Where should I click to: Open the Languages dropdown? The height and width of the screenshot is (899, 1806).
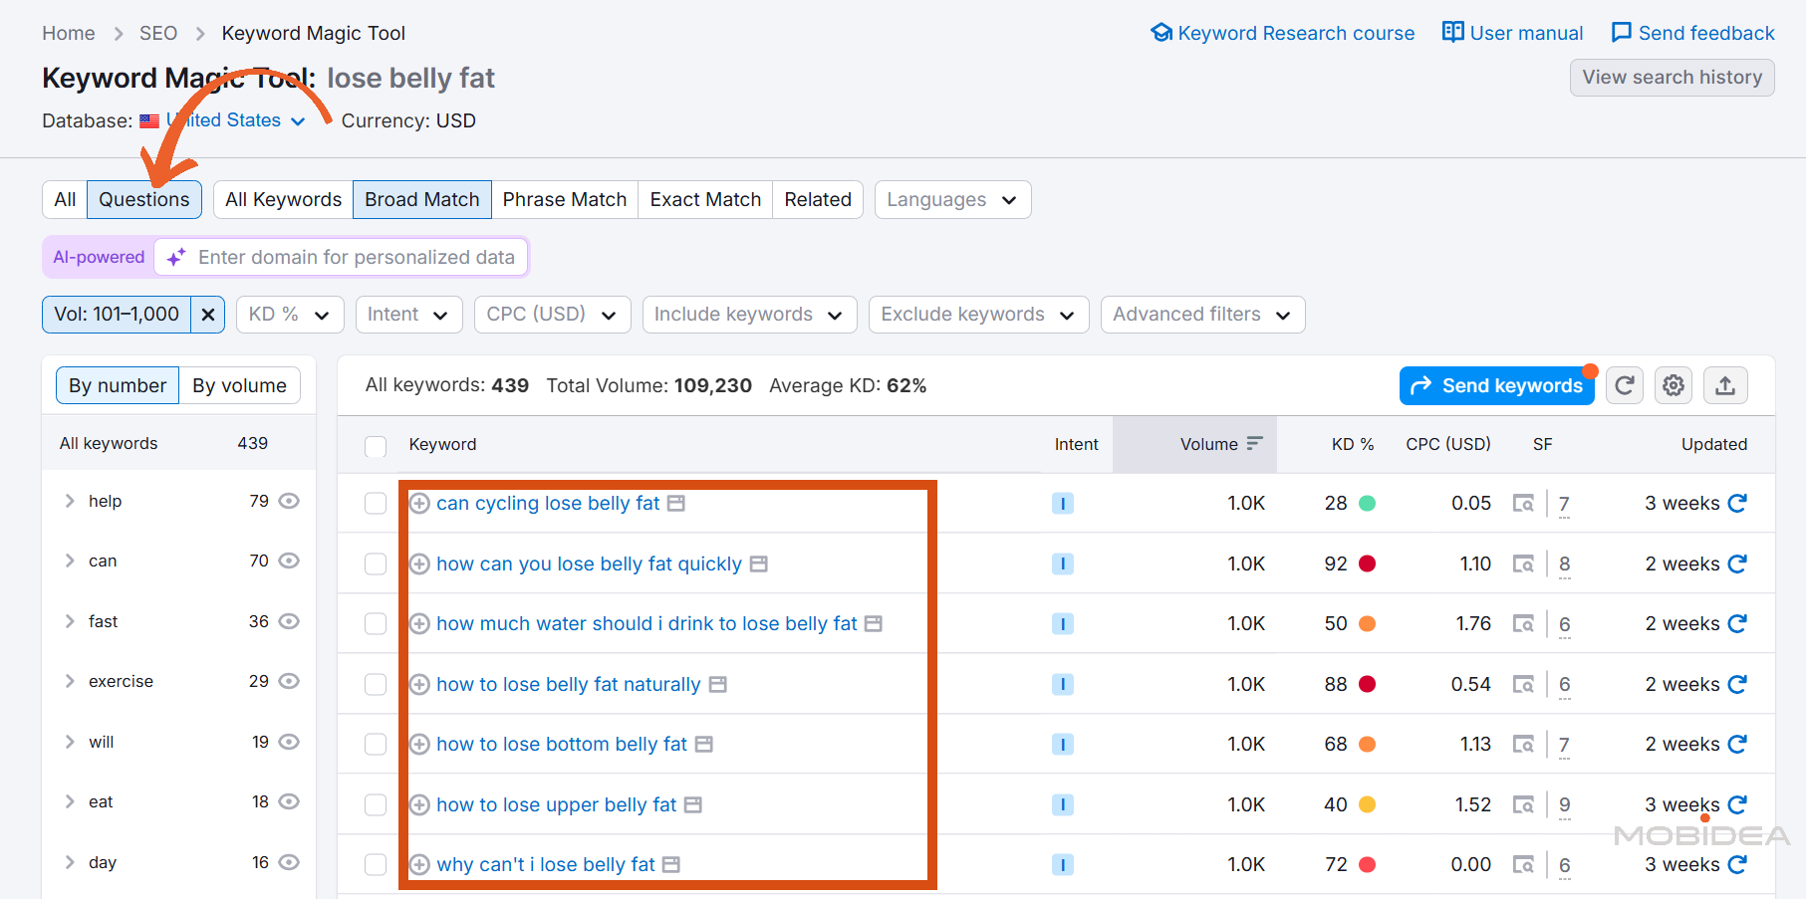click(x=952, y=200)
